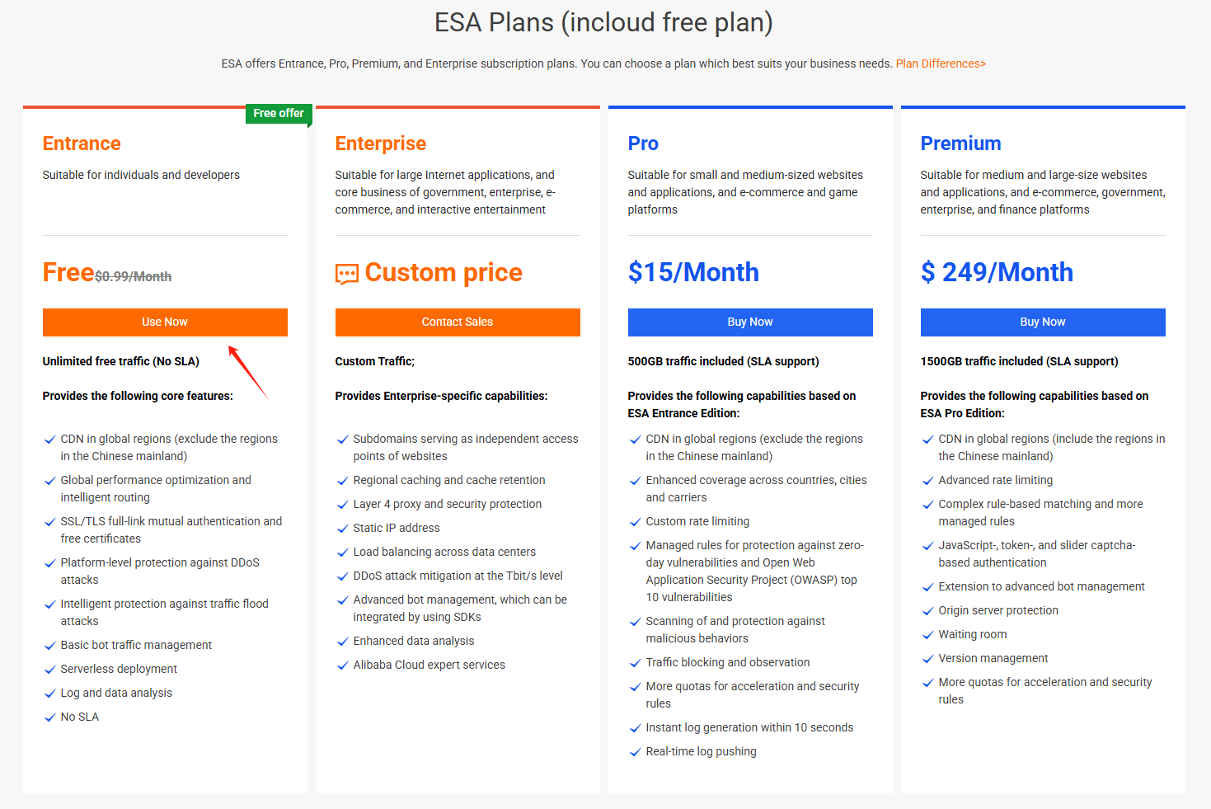Click the checkmark icon next to Static IP address
1211x809 pixels.
[343, 529]
